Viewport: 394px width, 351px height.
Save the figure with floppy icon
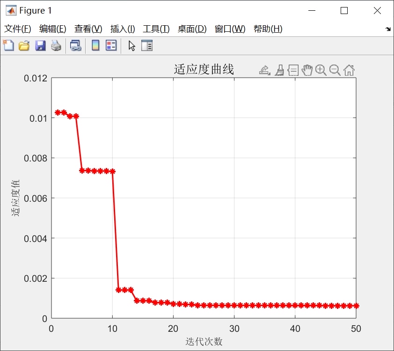40,46
